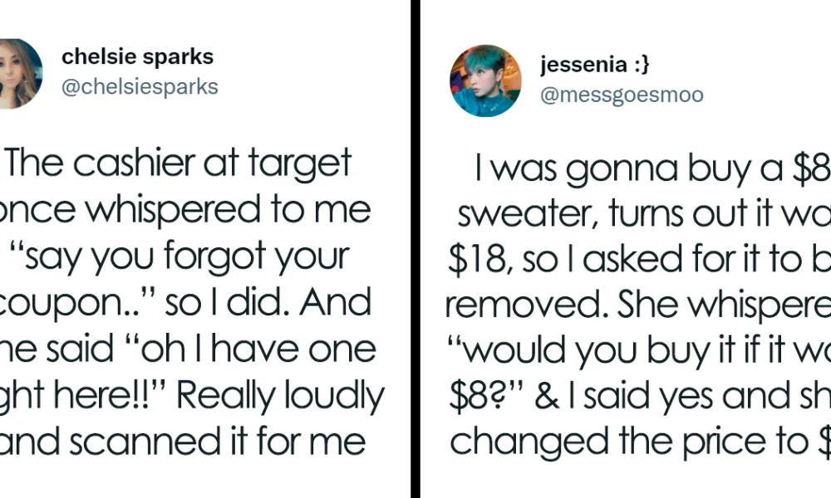Image resolution: width=831 pixels, height=498 pixels.
Task: Visit the @messgoesmoo handle
Action: pos(622,95)
